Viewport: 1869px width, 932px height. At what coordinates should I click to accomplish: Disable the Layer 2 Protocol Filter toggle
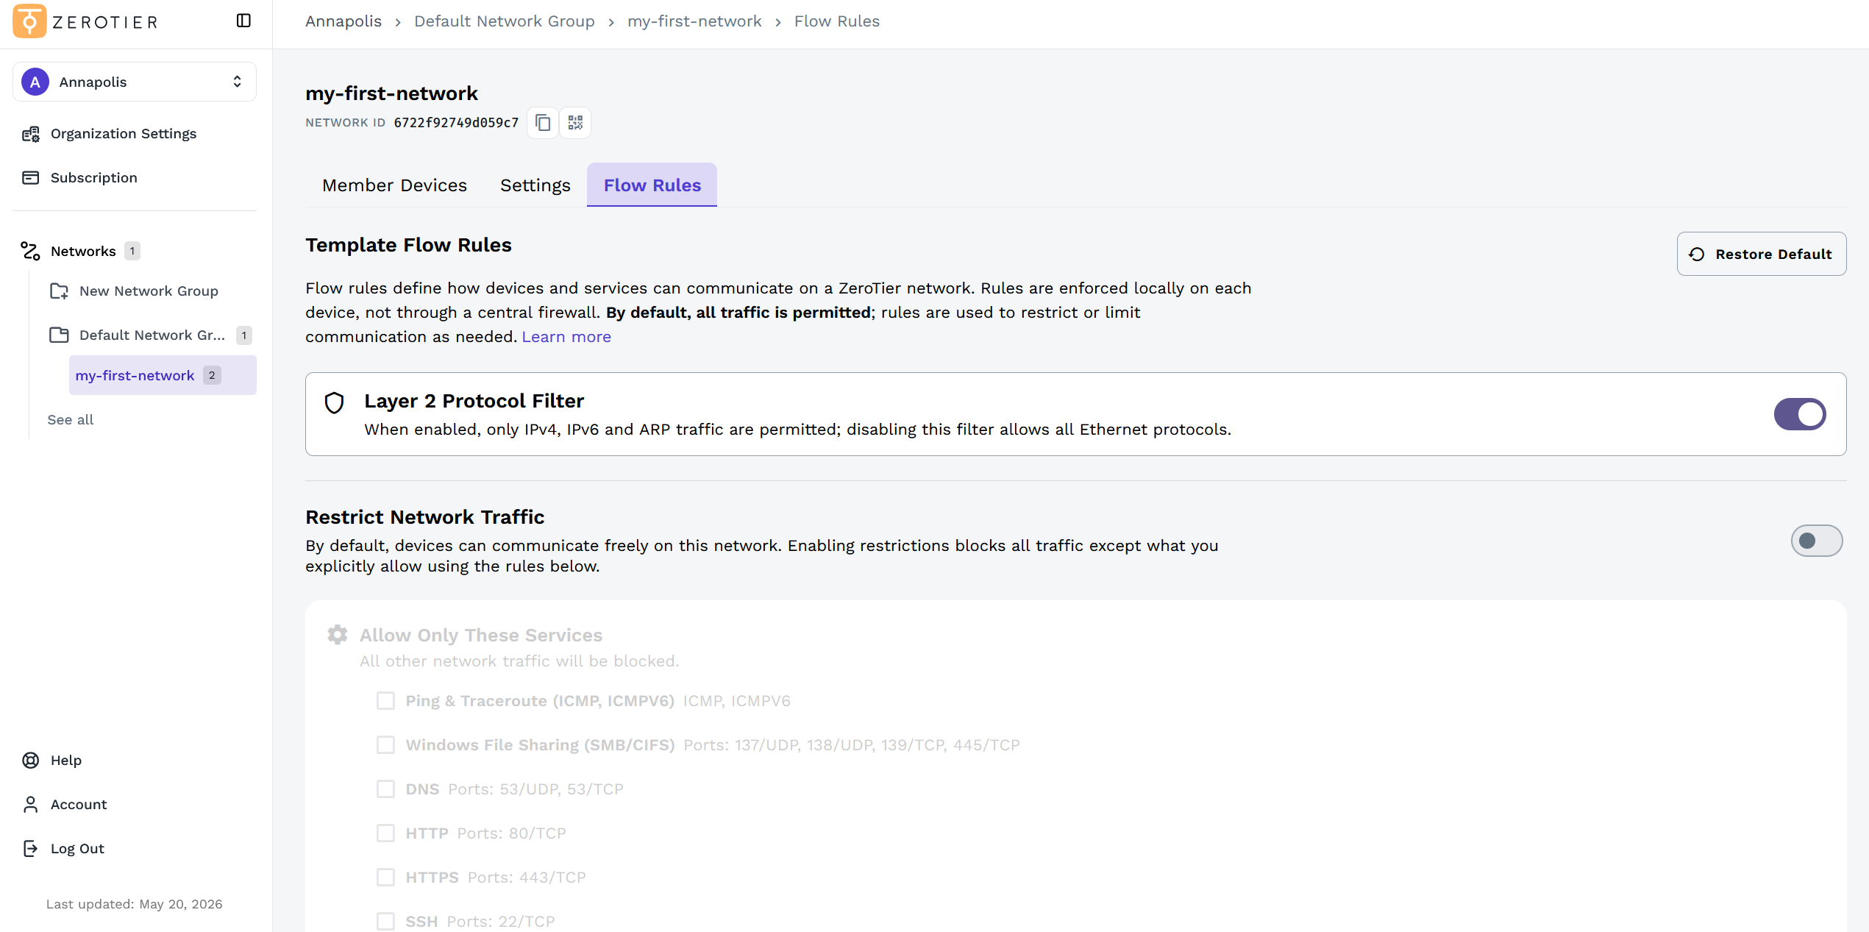click(1800, 414)
